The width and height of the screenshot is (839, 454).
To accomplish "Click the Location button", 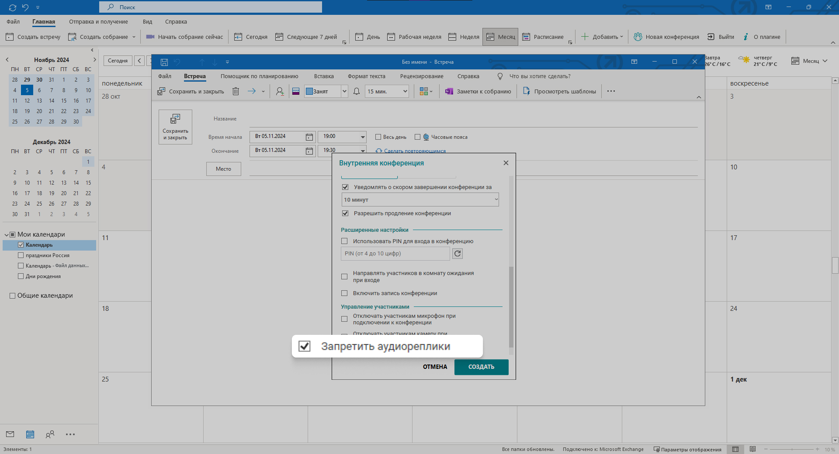I will coord(223,169).
